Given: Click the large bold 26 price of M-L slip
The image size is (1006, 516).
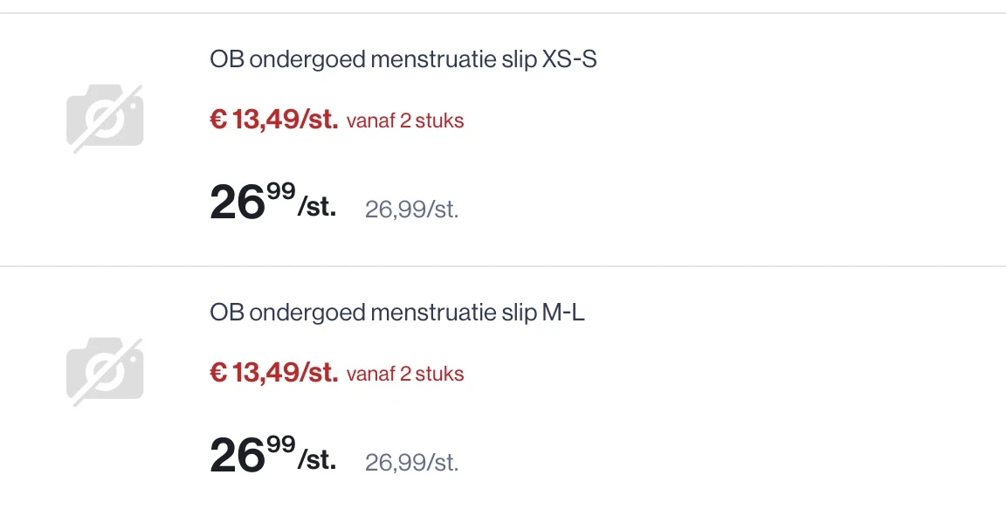Looking at the screenshot, I should pos(237,457).
